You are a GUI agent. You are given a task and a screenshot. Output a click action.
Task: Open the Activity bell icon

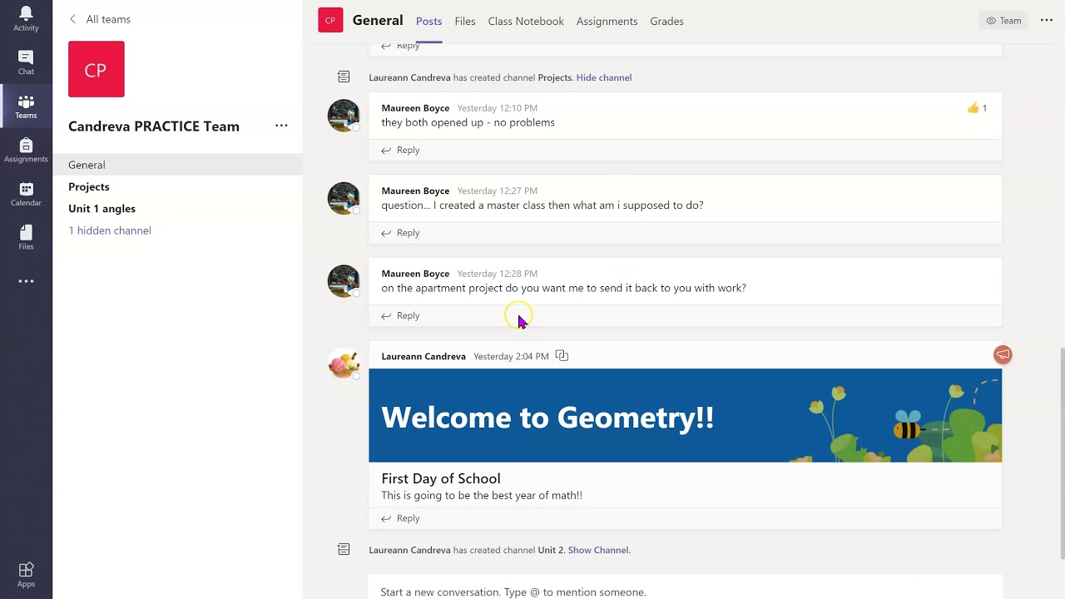coord(26,18)
